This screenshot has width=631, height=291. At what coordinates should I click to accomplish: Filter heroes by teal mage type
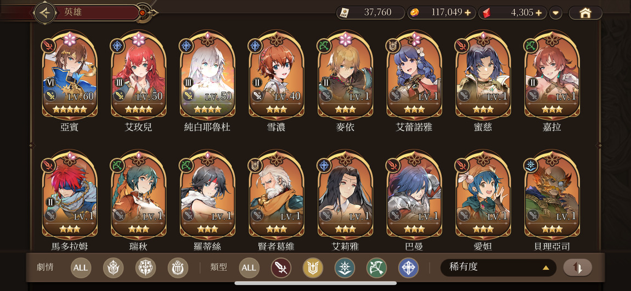(x=345, y=267)
